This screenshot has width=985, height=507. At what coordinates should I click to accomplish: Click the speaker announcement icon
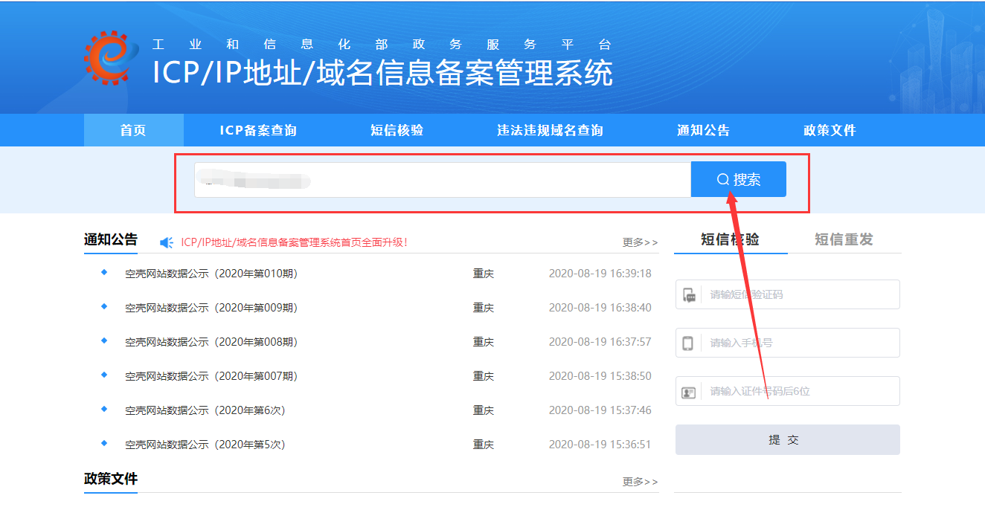click(167, 242)
